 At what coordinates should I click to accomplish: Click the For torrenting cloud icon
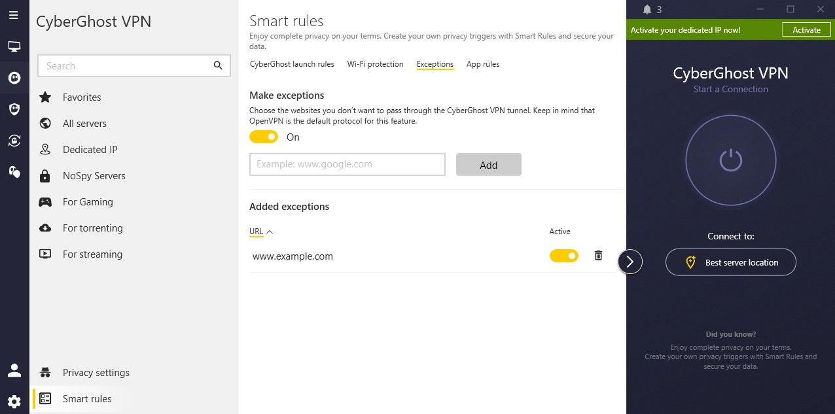[x=45, y=228]
